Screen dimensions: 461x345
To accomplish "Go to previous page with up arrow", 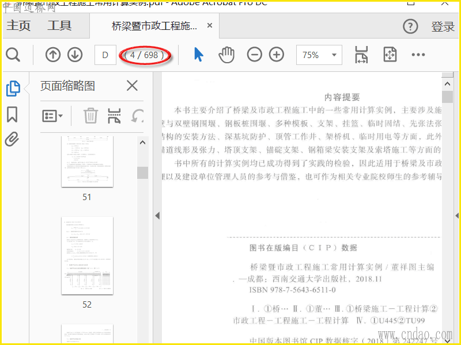I will (53, 55).
